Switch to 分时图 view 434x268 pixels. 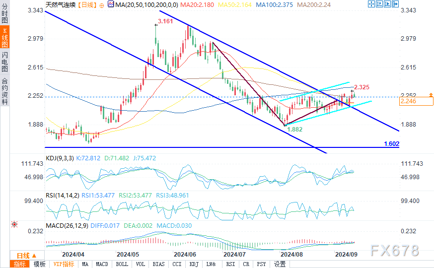click(4, 13)
